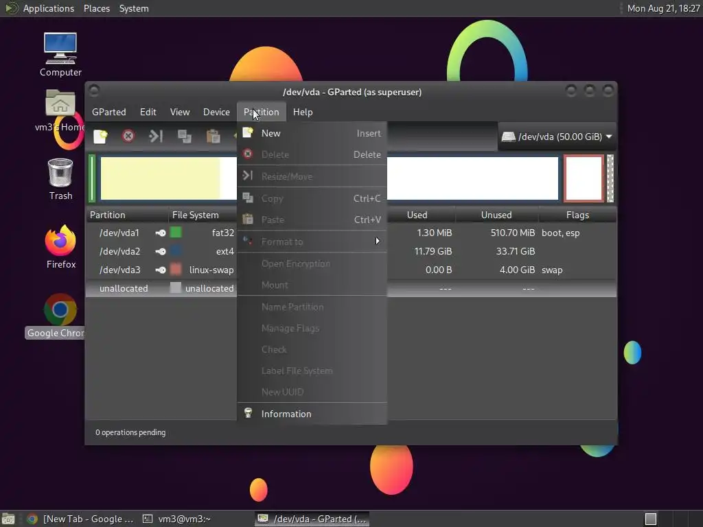Select the /dev/vda3 partition row

click(351, 270)
